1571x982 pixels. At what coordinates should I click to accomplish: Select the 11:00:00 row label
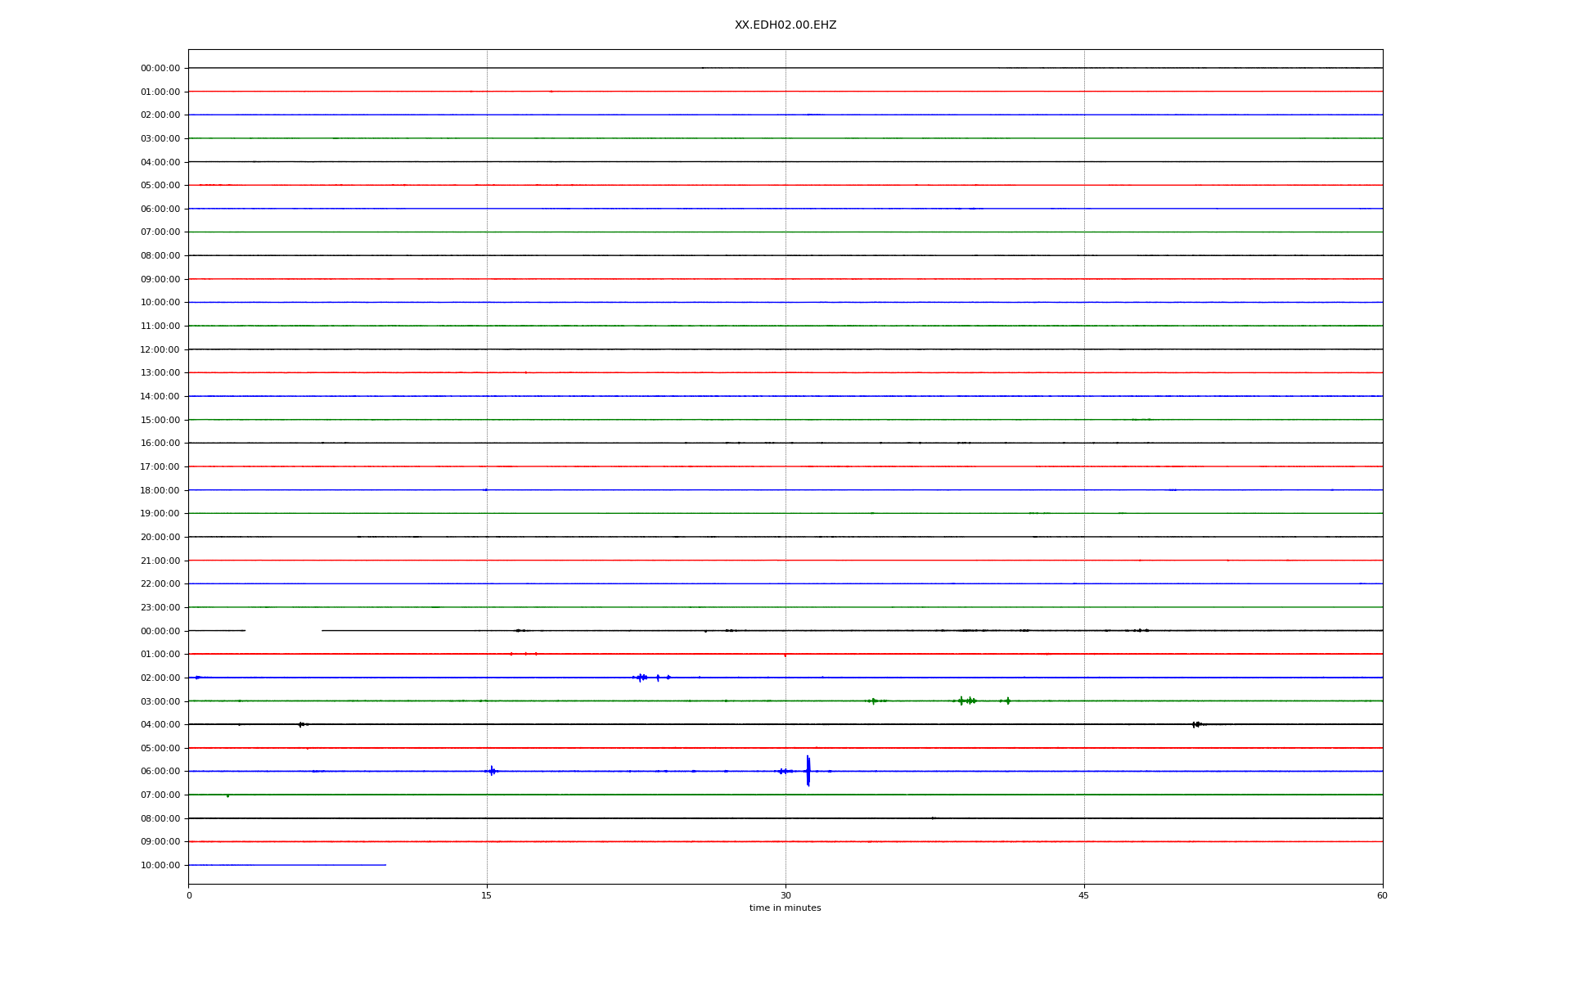click(160, 327)
